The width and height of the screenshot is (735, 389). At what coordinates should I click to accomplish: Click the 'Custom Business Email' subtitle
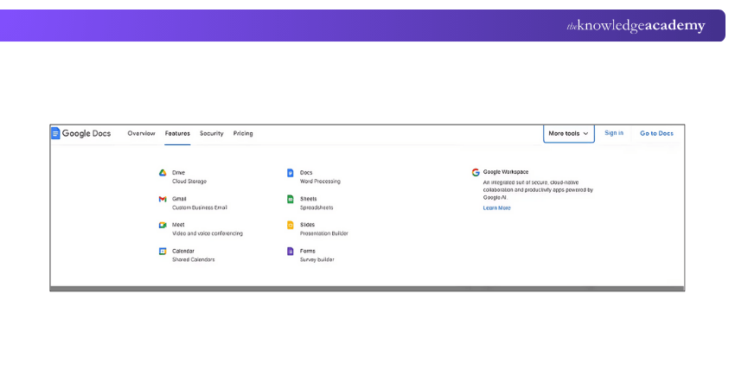[199, 207]
